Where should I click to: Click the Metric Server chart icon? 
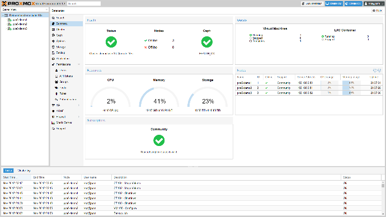(53, 122)
